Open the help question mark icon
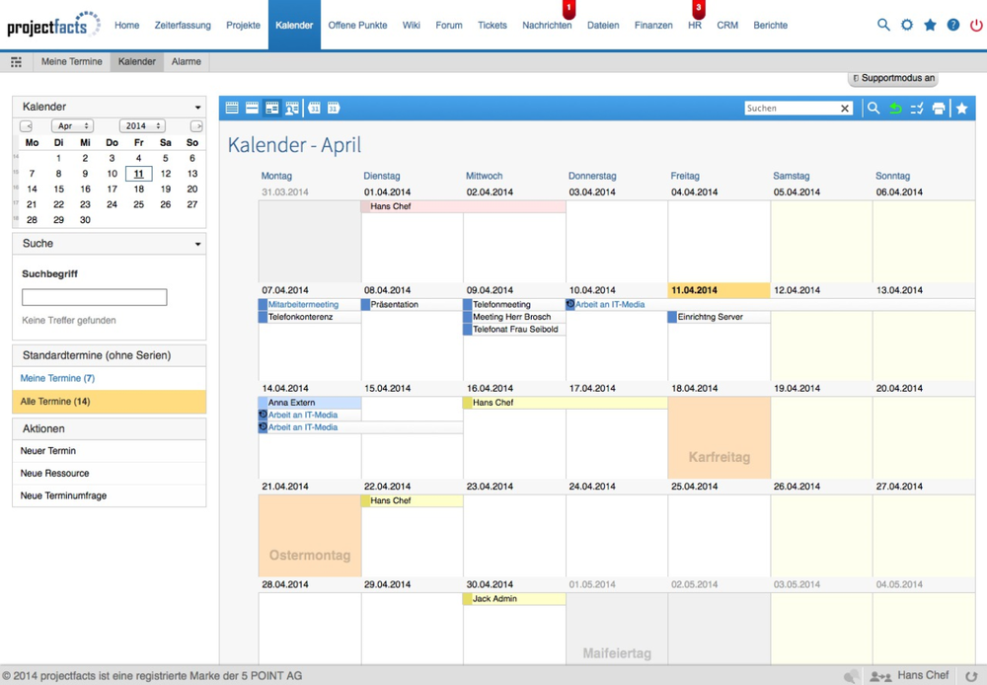Screen dimensions: 987x685 pos(953,26)
